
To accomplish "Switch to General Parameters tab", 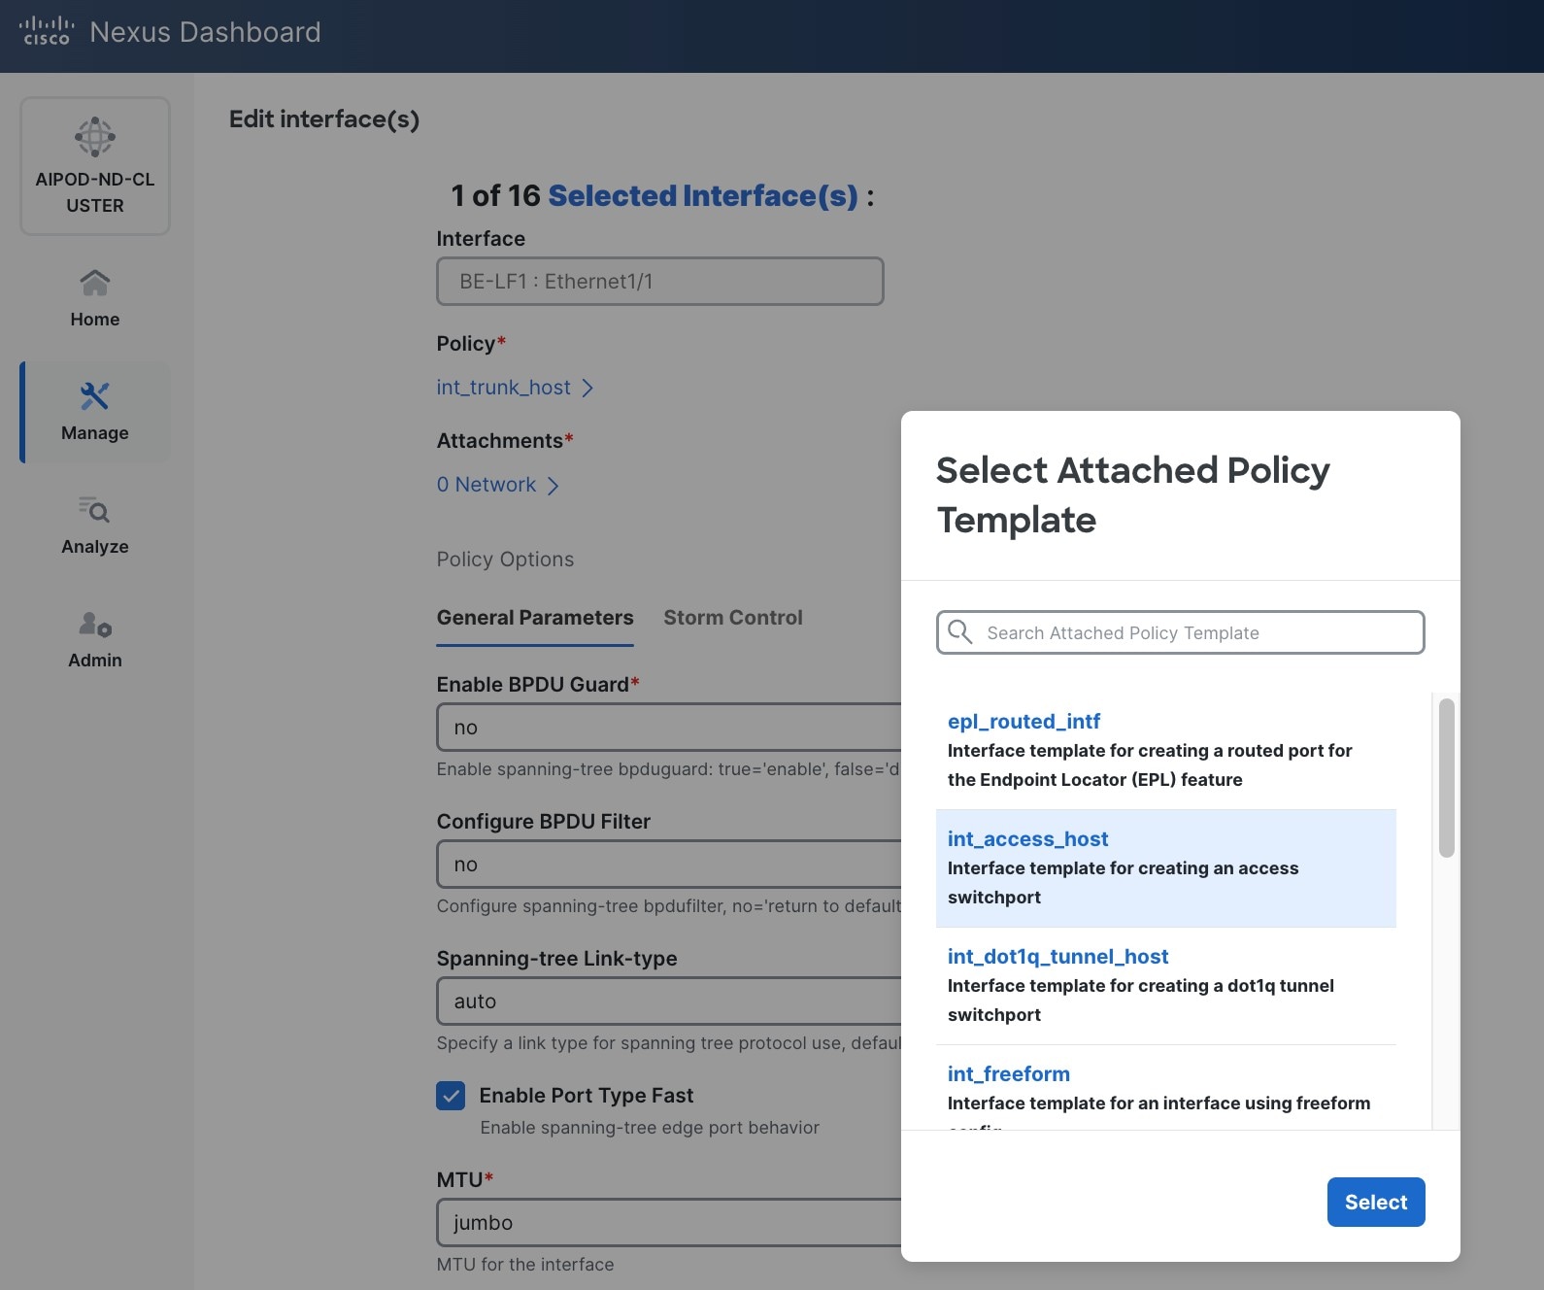I will pyautogui.click(x=535, y=618).
